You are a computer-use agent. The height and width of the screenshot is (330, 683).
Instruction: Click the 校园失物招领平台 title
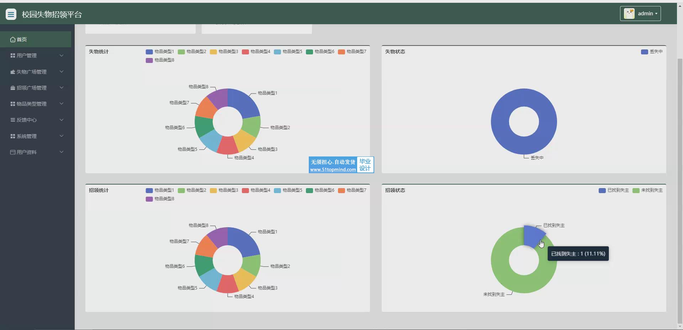(x=52, y=14)
